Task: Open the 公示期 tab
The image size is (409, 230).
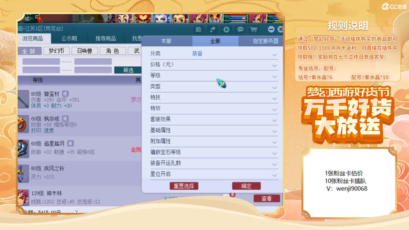Action: [69, 38]
